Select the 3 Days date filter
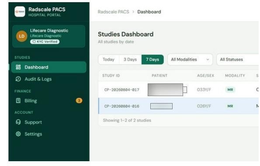The height and width of the screenshot is (166, 260). coord(130,59)
